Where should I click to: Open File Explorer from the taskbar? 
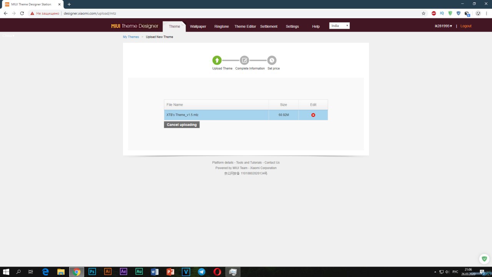(61, 272)
